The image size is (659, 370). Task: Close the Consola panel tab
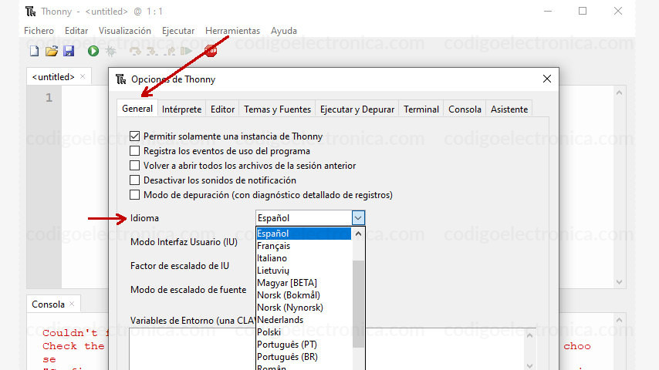[72, 304]
